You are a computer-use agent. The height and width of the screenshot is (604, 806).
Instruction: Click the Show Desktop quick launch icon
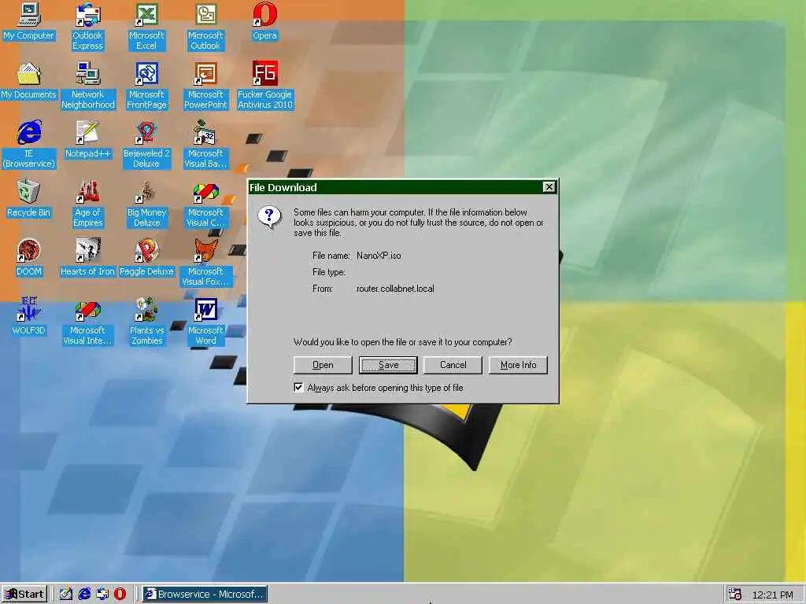pyautogui.click(x=66, y=595)
